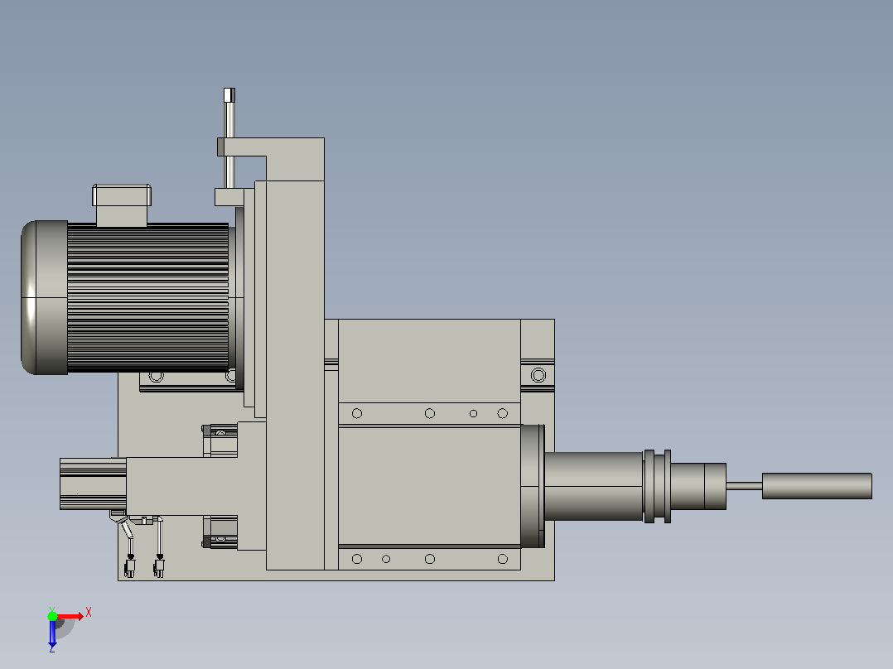Click the ribbed extruded block on the left
The image size is (893, 669).
93,484
